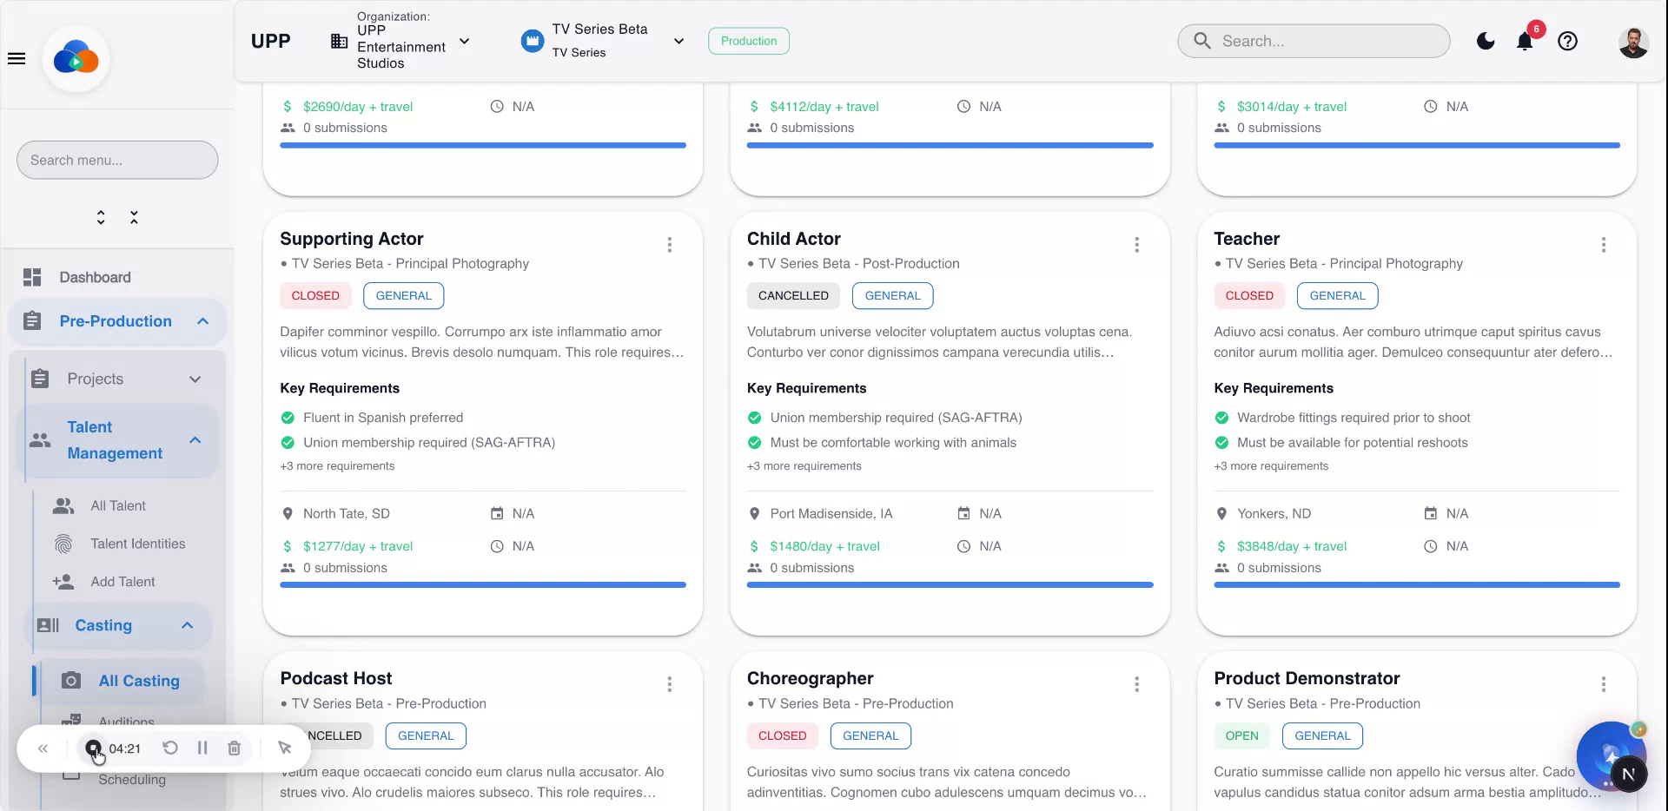Toggle dark mode moon icon
1668x811 pixels.
point(1486,41)
